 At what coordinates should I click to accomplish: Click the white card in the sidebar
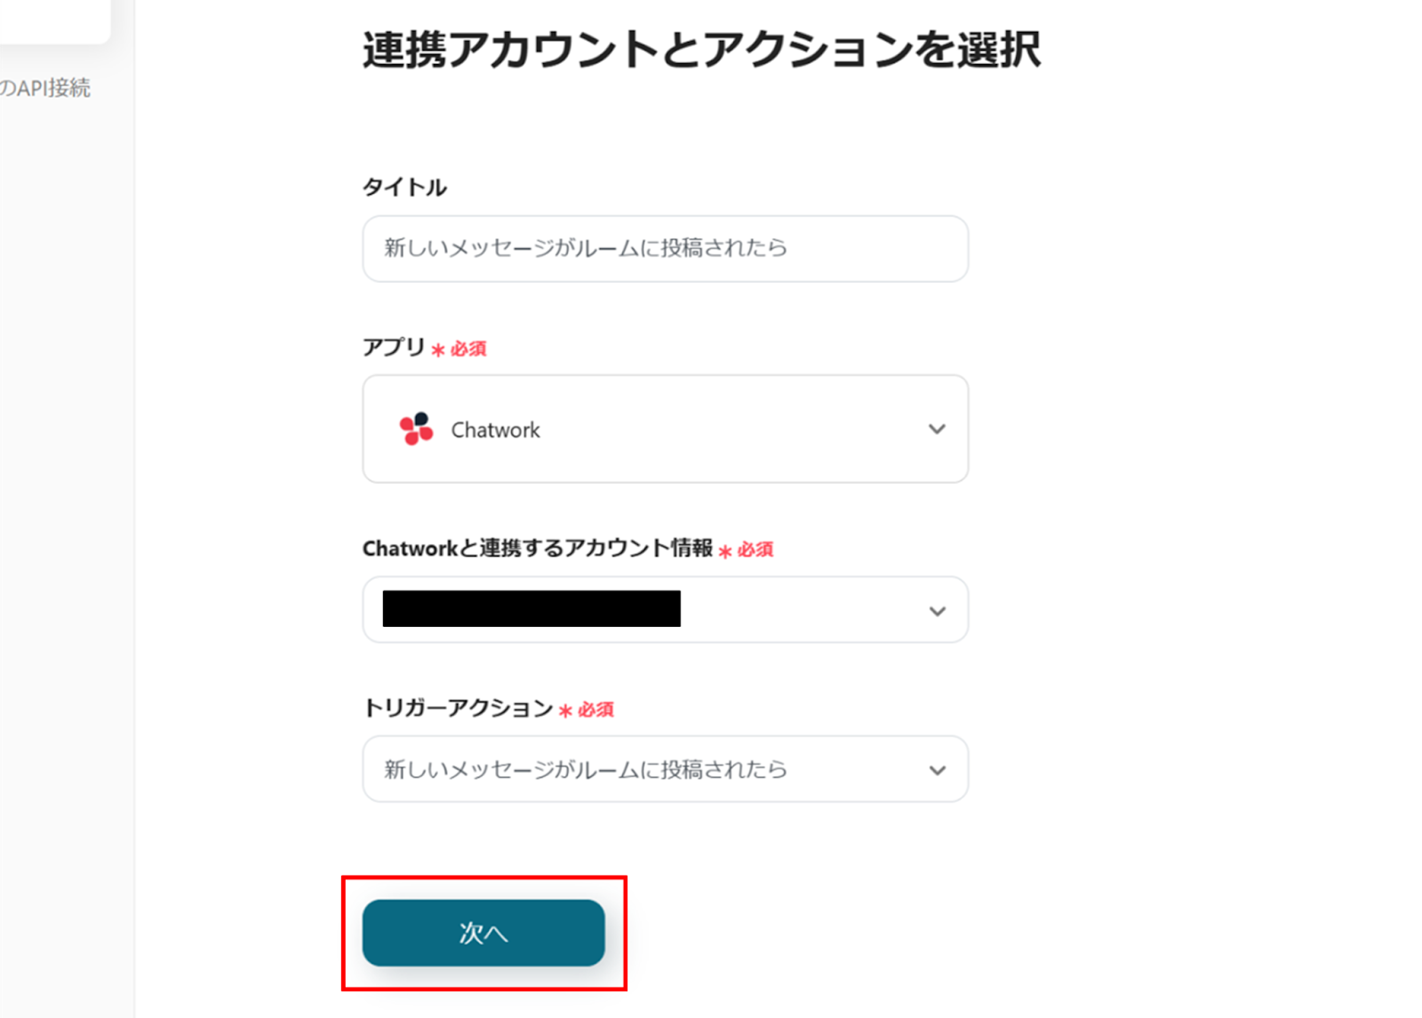pyautogui.click(x=53, y=20)
